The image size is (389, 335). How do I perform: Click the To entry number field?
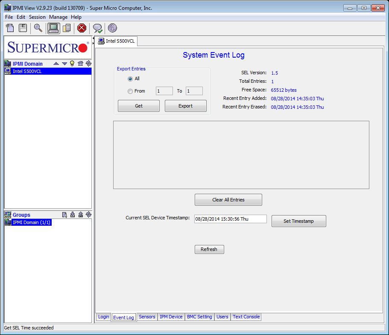[x=194, y=91]
